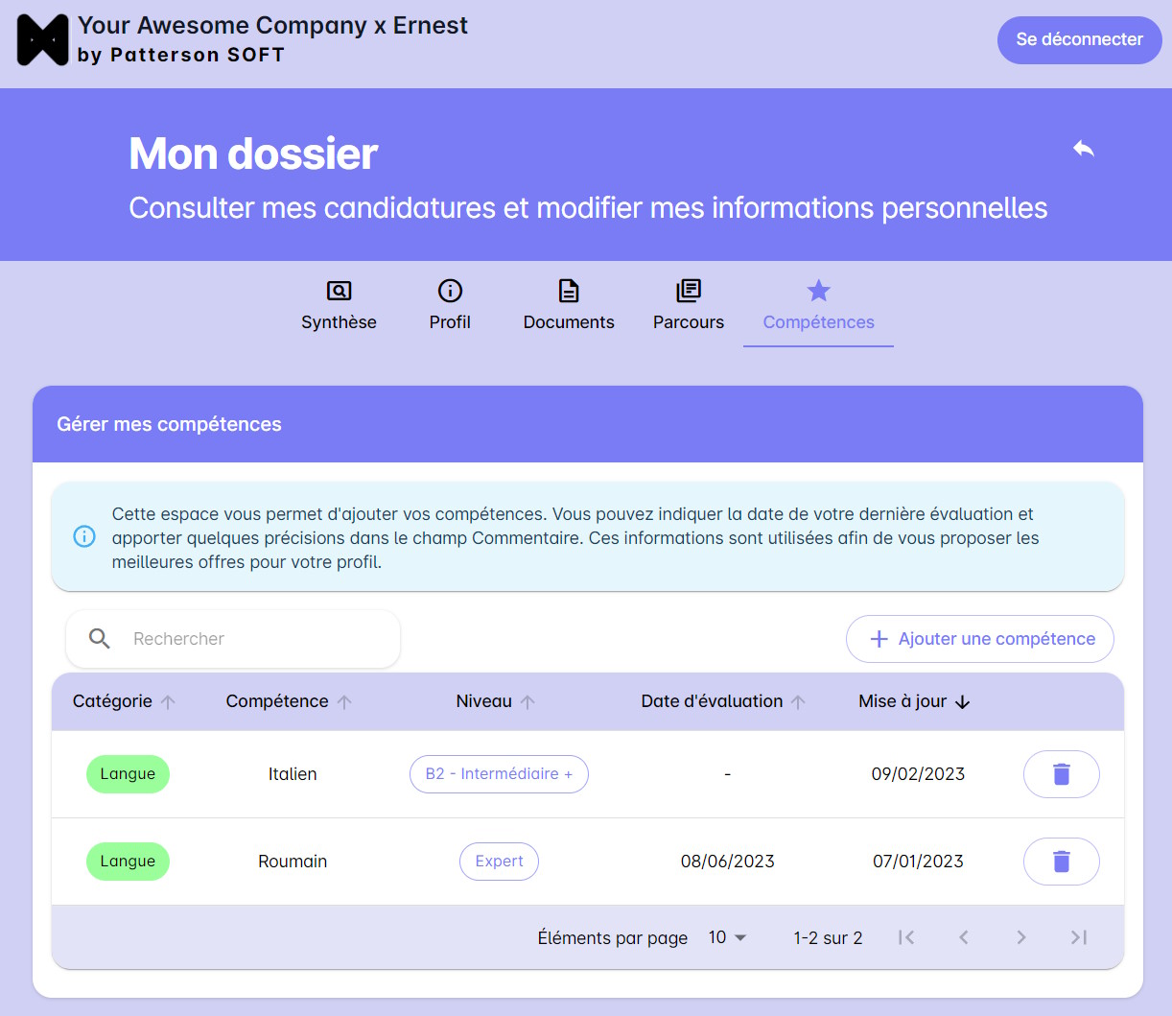Click the Expert level chip

pyautogui.click(x=499, y=862)
